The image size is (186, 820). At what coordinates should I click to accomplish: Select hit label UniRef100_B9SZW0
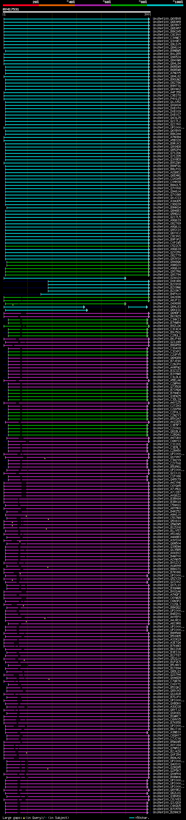click(167, 163)
